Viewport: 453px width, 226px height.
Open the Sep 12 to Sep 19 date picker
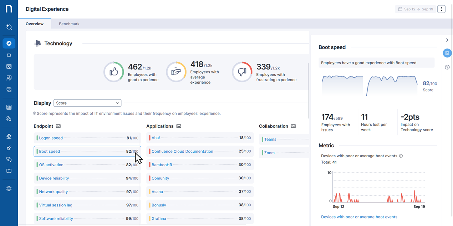point(415,9)
